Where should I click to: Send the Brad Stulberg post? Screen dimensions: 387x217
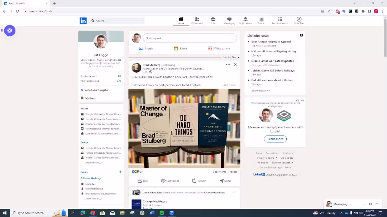pyautogui.click(x=225, y=181)
